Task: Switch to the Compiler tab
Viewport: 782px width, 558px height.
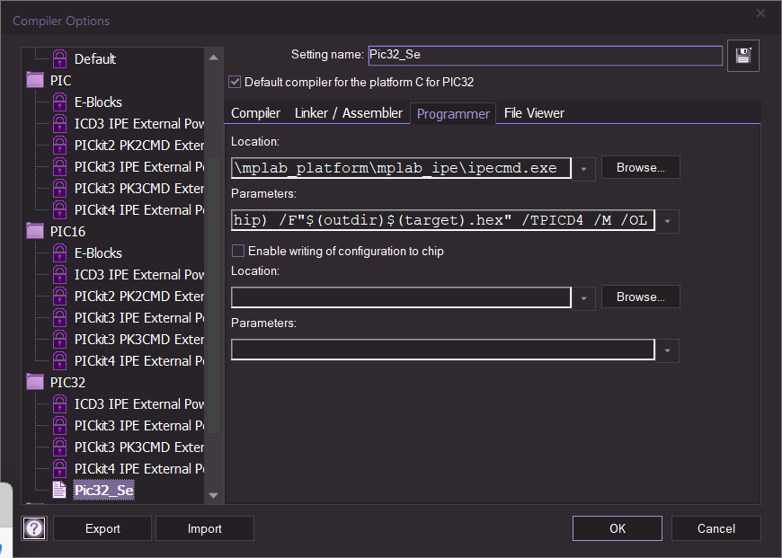Action: 255,113
